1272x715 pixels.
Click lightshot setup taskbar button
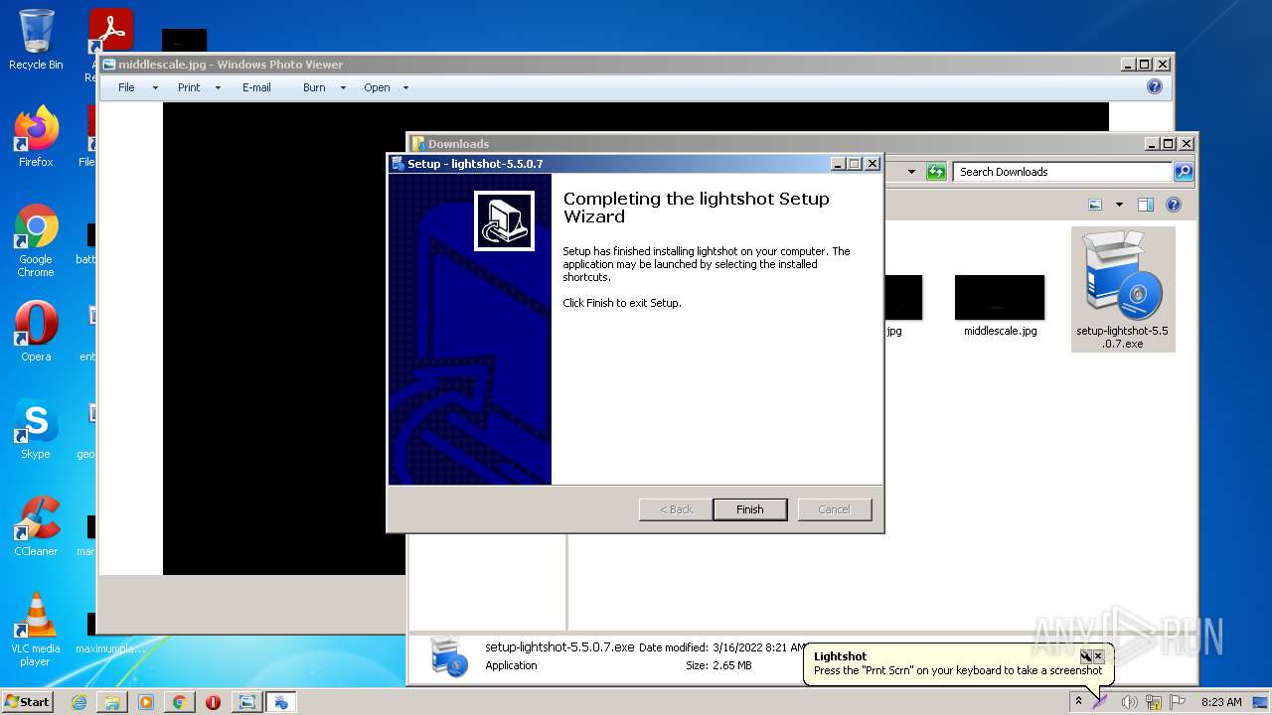(x=281, y=702)
